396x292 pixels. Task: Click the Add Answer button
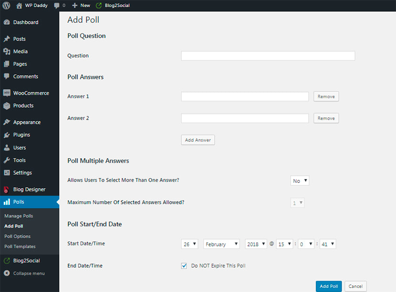coord(198,140)
